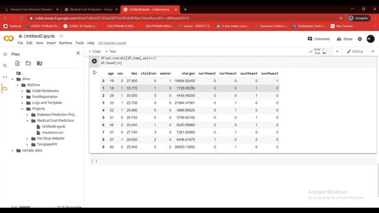Open notebook settings gear icon
The height and width of the screenshot is (213, 379).
(x=360, y=39)
